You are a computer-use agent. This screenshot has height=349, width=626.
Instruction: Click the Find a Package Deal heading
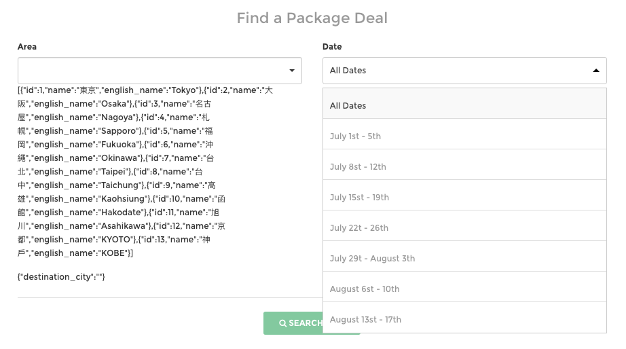pos(312,18)
